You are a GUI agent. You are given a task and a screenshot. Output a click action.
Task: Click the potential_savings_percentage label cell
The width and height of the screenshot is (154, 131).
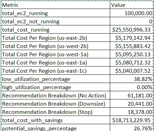pos(55,128)
